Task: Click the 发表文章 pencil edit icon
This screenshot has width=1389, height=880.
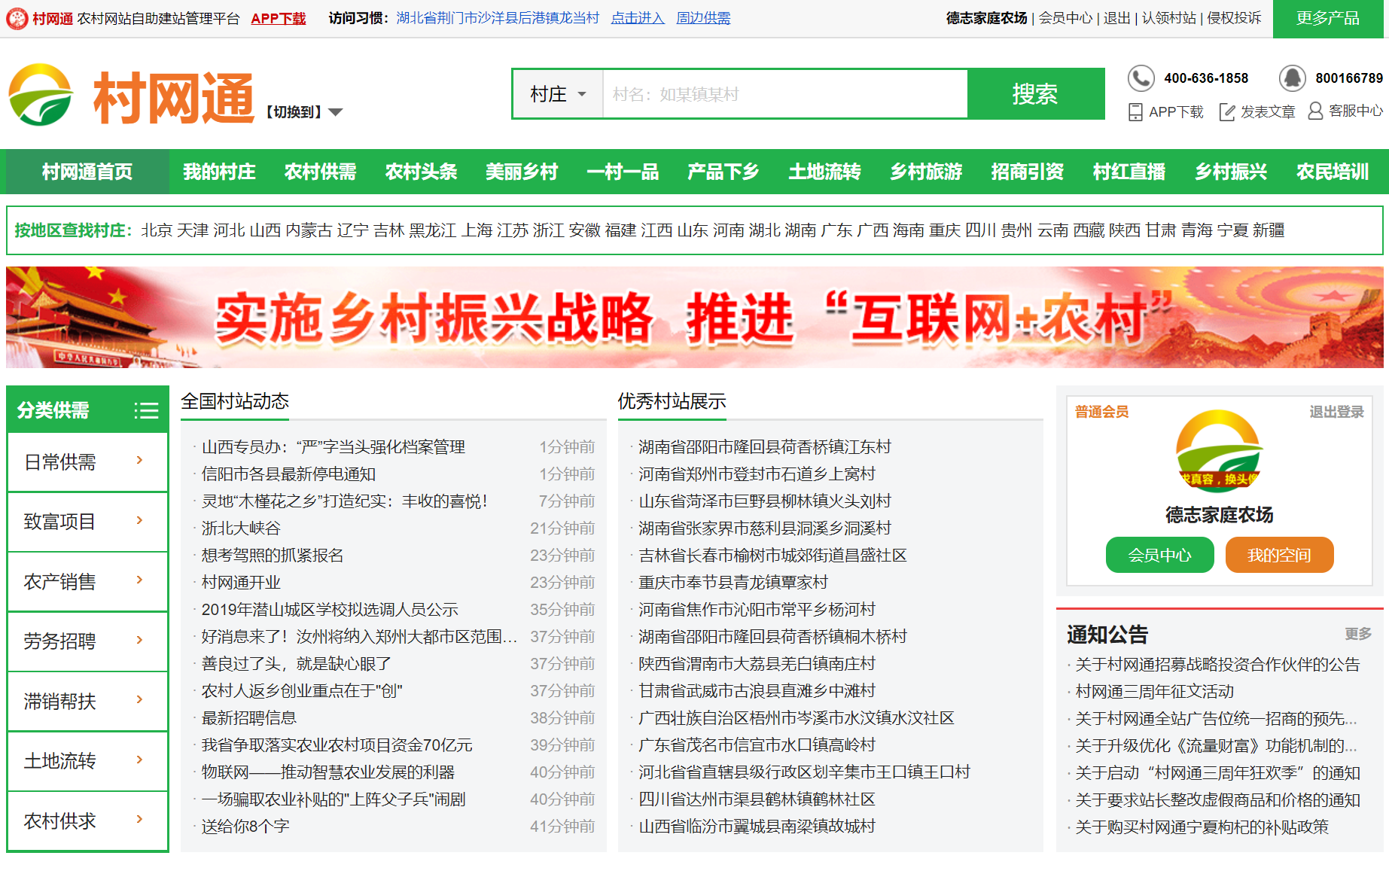Action: coord(1227,112)
